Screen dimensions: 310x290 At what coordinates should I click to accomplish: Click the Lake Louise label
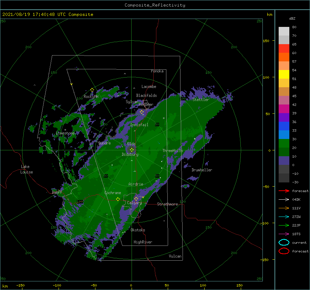27,169
